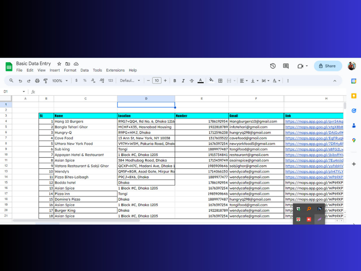Open Contacts side panel
This screenshot has width=361, height=271.
(x=354, y=126)
